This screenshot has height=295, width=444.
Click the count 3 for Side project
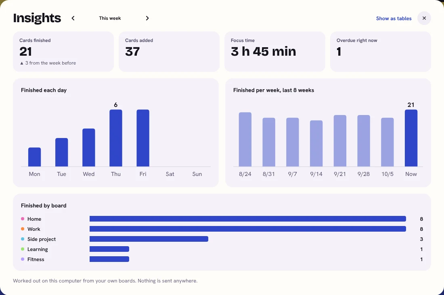421,239
